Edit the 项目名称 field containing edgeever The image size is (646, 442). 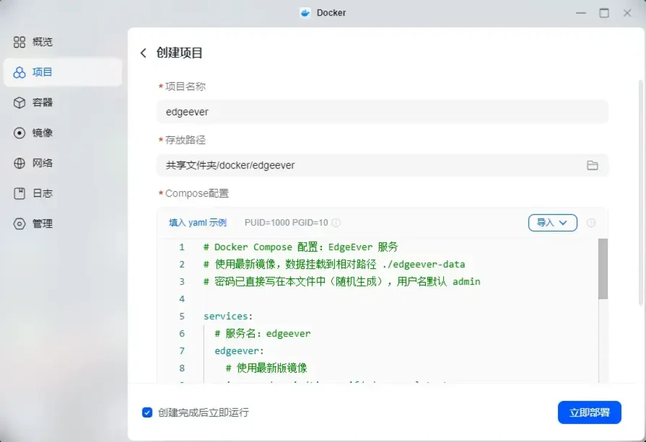point(382,112)
